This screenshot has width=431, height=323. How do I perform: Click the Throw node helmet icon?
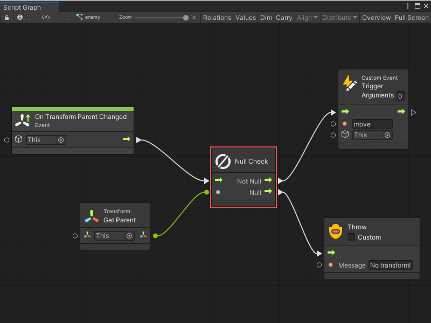[x=335, y=231]
